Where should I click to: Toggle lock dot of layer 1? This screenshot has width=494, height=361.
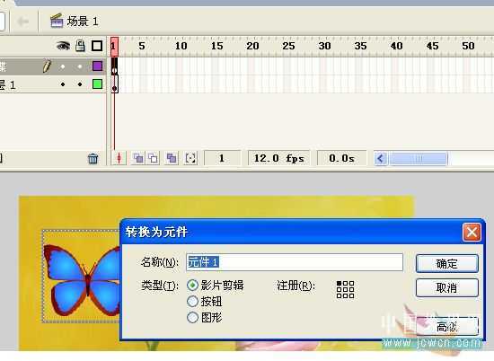pyautogui.click(x=80, y=84)
